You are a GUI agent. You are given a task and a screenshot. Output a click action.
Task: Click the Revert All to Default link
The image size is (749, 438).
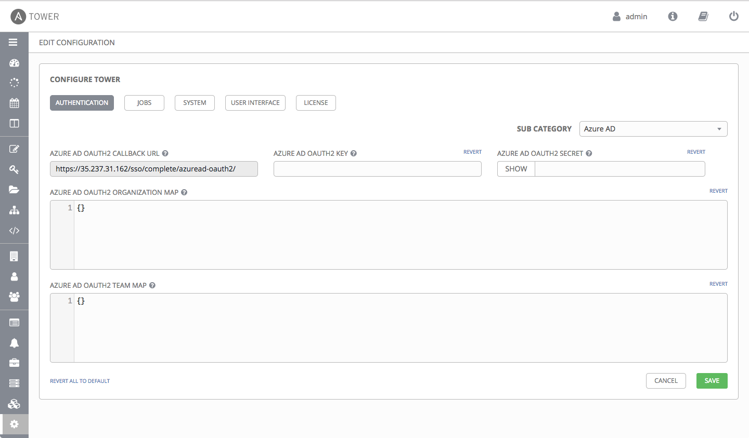click(x=80, y=381)
